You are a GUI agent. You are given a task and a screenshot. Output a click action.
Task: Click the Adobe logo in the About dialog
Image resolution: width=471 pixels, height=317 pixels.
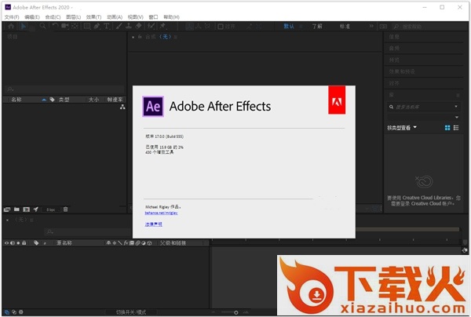point(337,100)
